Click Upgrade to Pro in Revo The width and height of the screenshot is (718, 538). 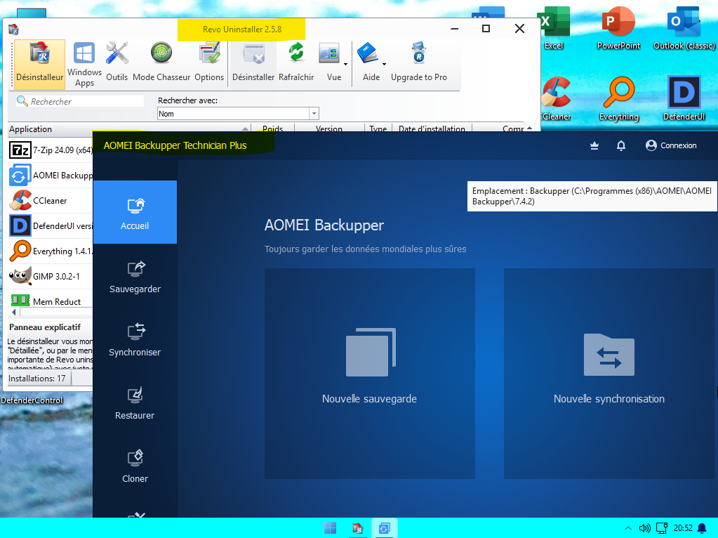[418, 63]
